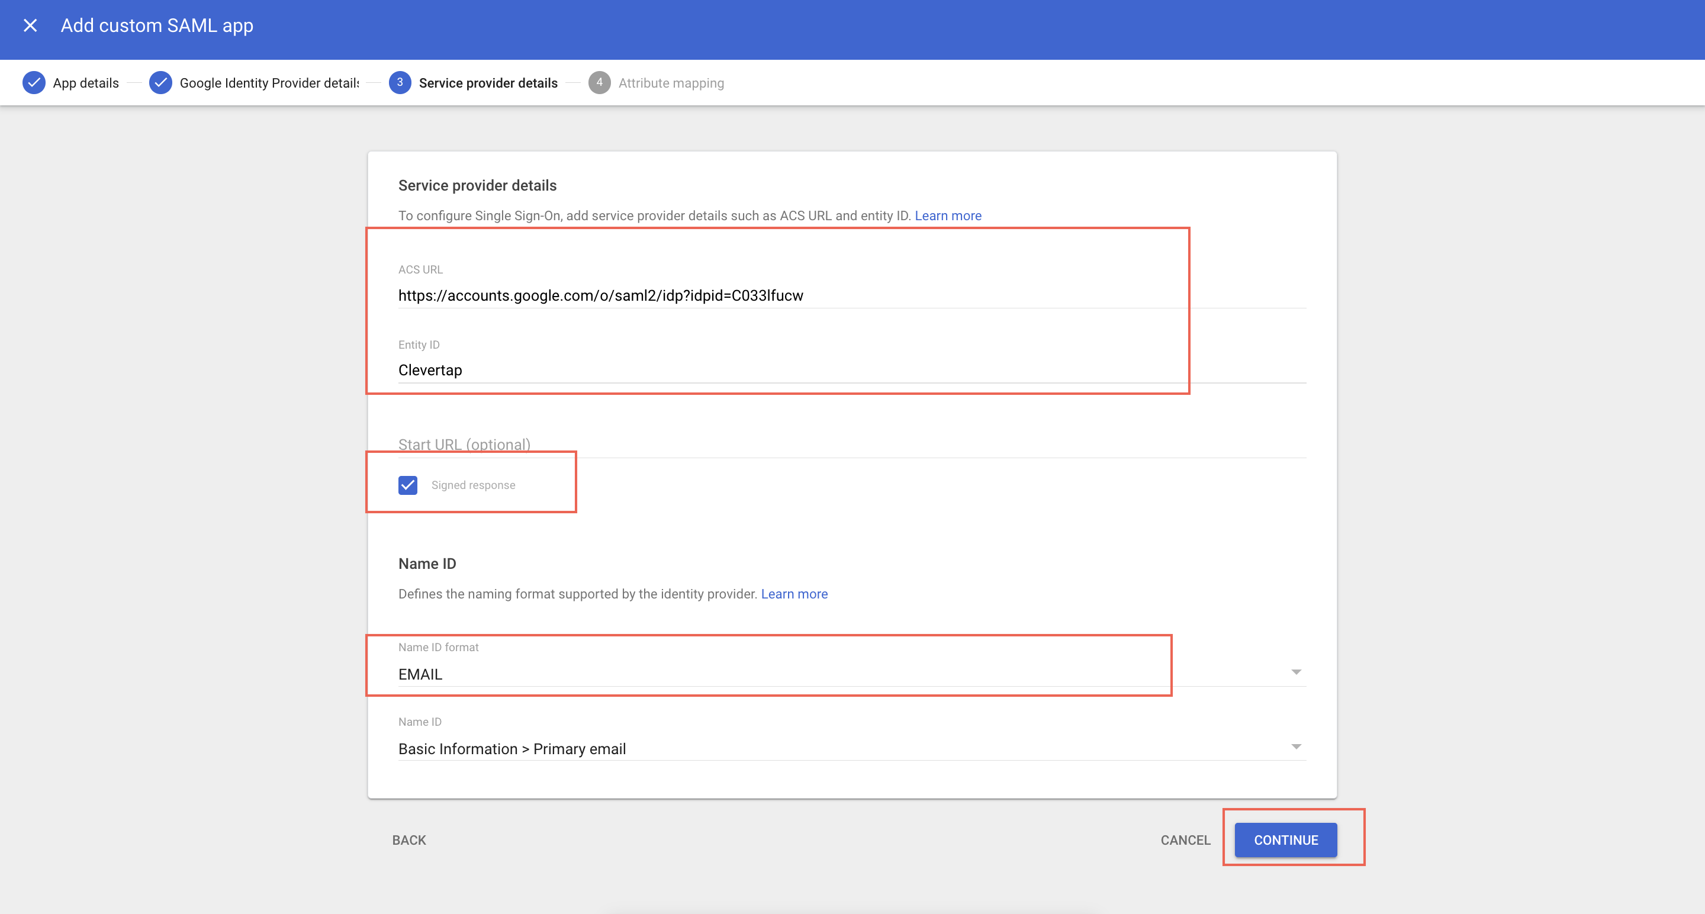Select the Service provider details step
Screen dimensions: 1705x914
(x=488, y=83)
